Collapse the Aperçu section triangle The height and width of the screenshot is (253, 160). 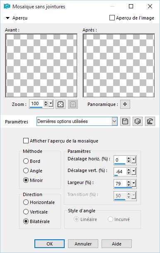click(x=7, y=18)
